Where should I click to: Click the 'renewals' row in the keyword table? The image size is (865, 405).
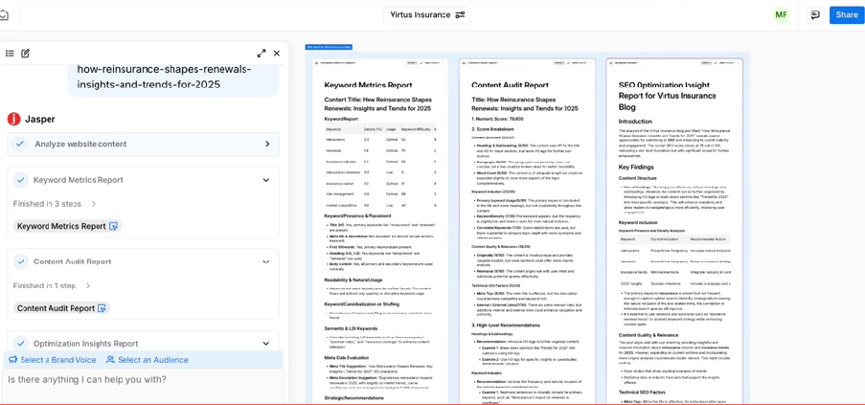[x=379, y=150]
